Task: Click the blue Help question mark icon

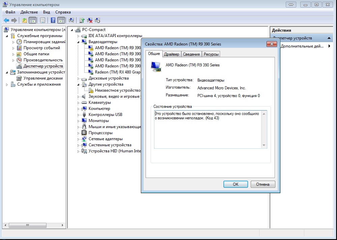Action: [53, 21]
